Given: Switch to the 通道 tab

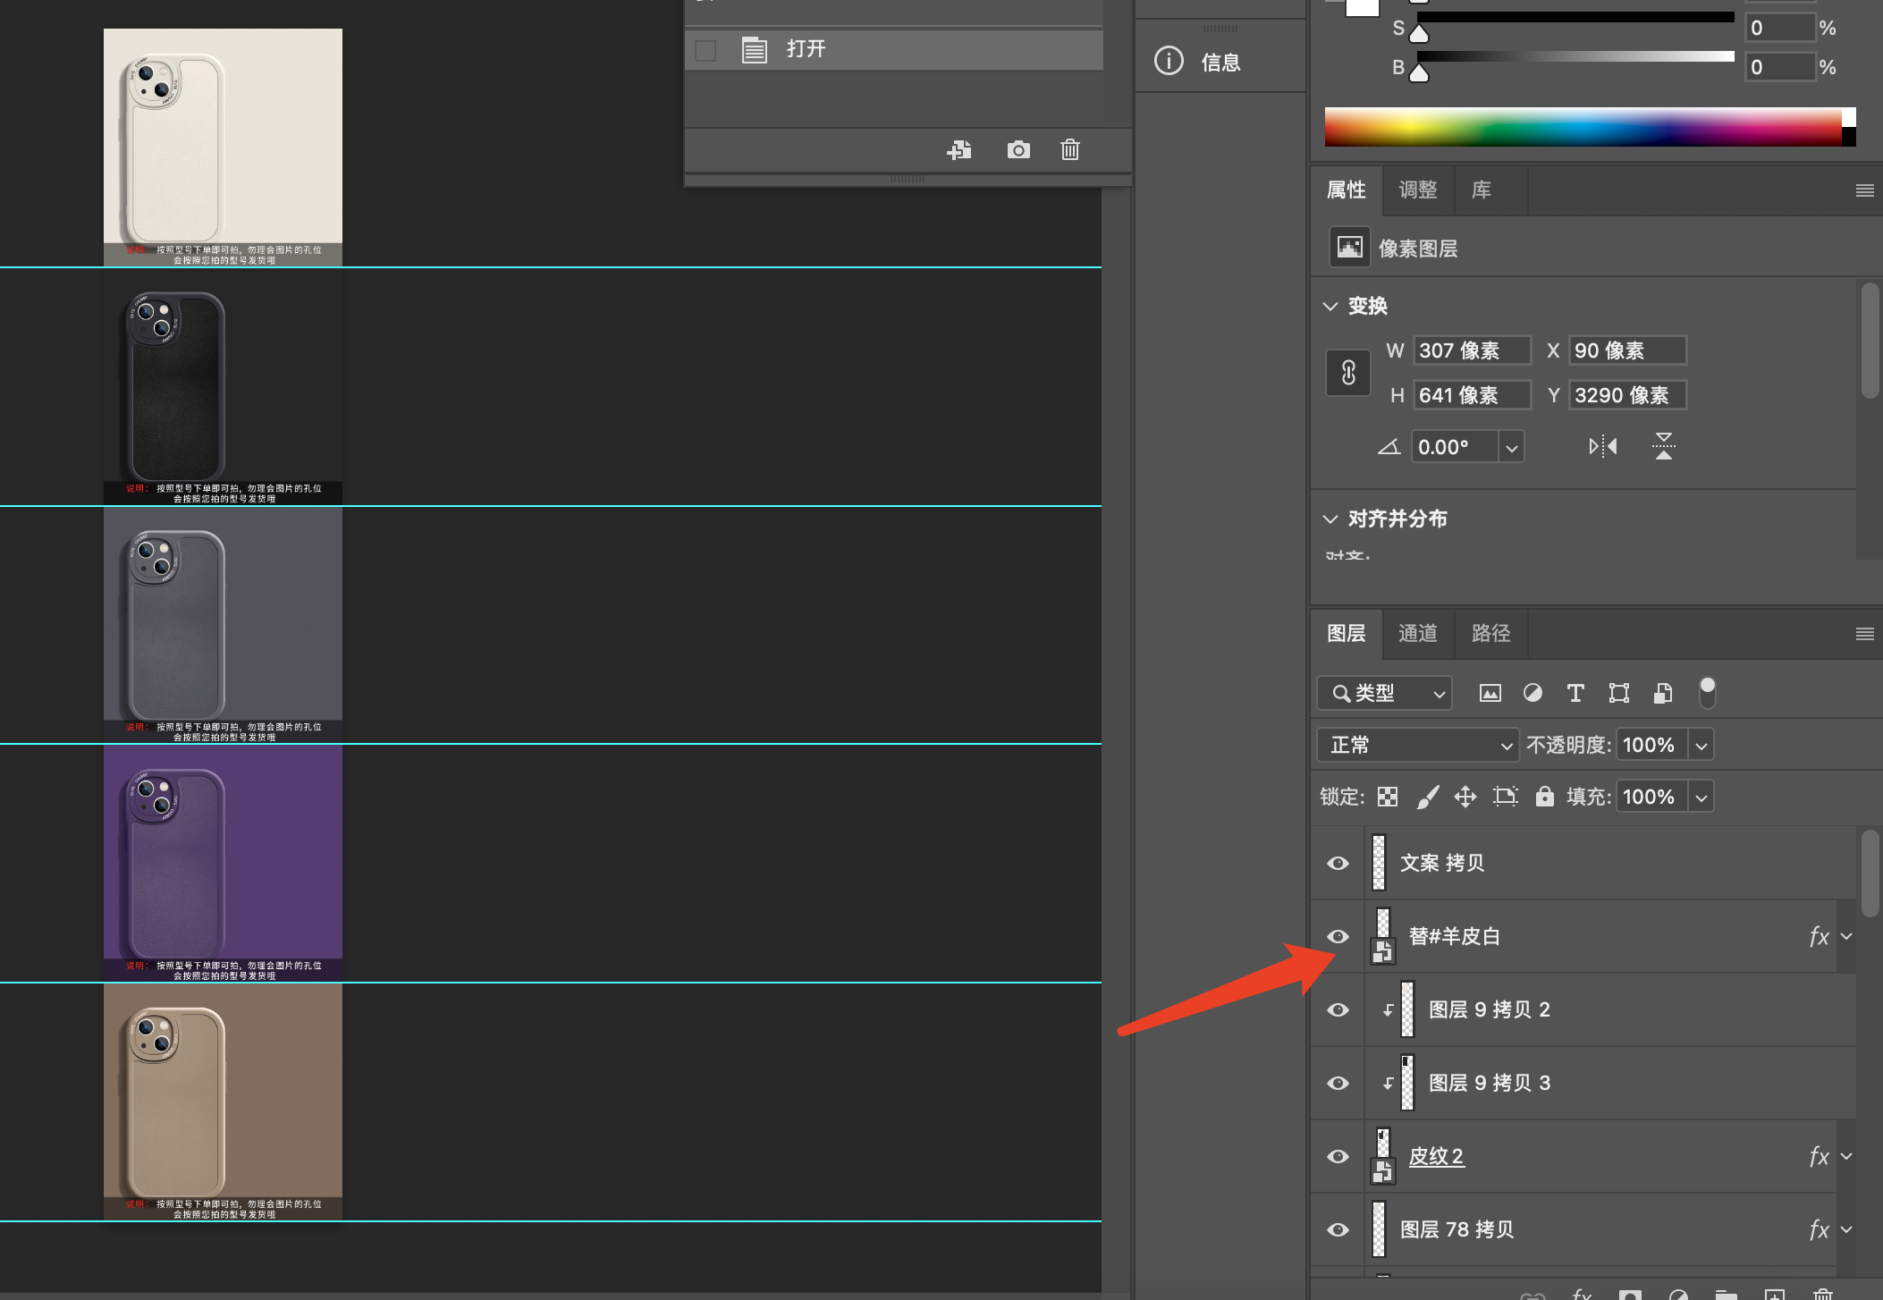Looking at the screenshot, I should tap(1418, 633).
